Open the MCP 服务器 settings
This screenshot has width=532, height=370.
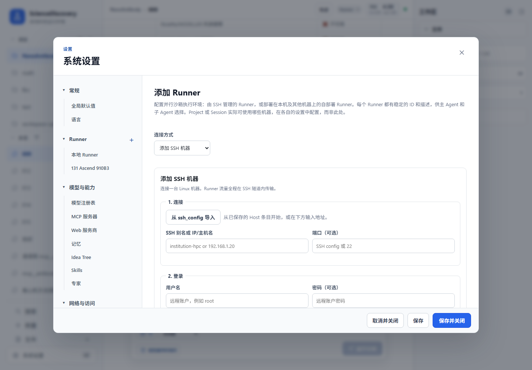[84, 216]
